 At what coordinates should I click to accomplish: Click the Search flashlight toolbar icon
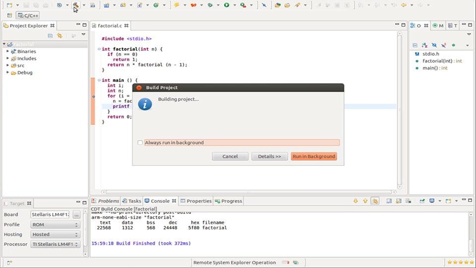297,5
